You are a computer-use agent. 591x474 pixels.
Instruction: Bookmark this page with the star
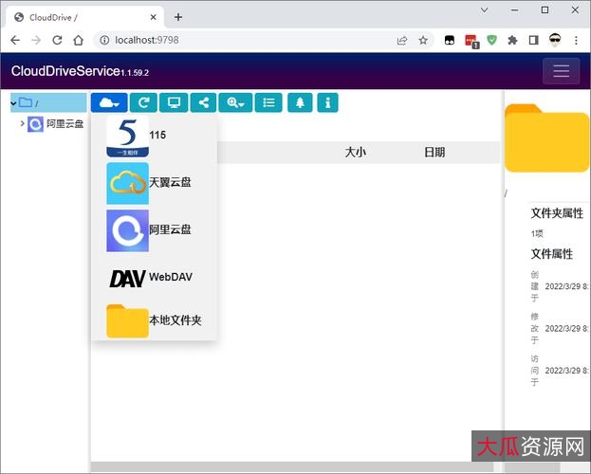(423, 40)
